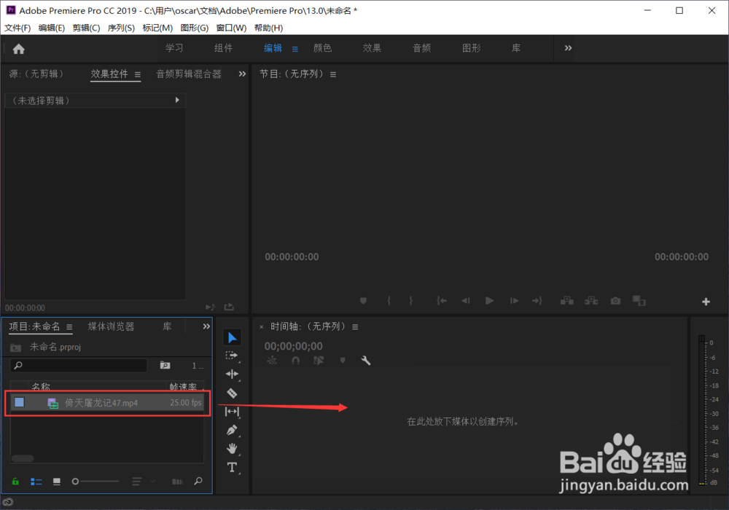Click label color box of 倚天屠龙记47.mp4
The width and height of the screenshot is (729, 510).
coord(19,402)
